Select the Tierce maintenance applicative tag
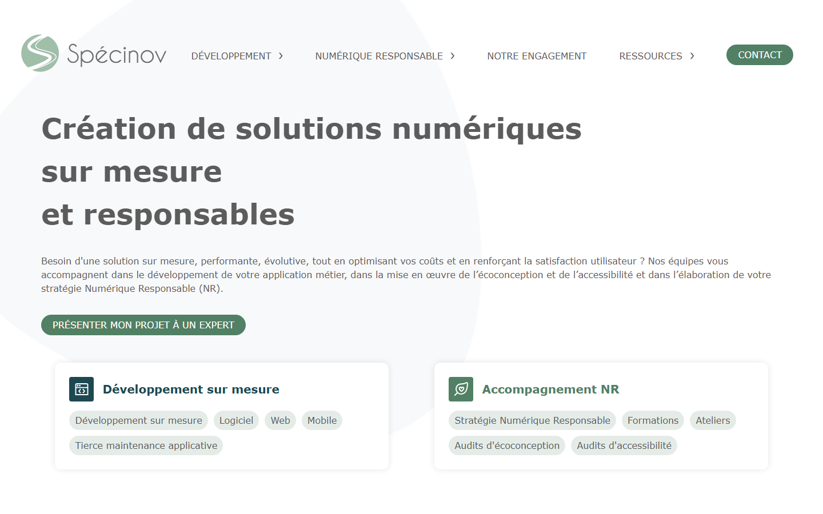 click(x=146, y=445)
